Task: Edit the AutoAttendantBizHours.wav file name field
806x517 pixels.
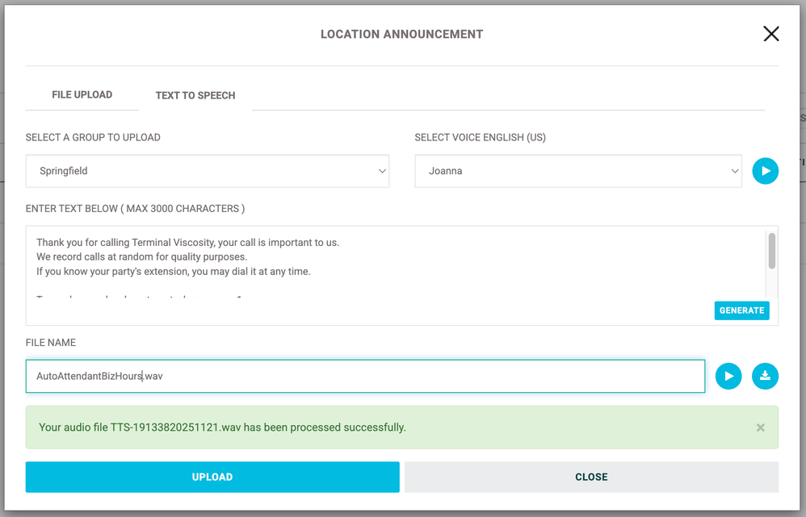Action: (x=363, y=376)
